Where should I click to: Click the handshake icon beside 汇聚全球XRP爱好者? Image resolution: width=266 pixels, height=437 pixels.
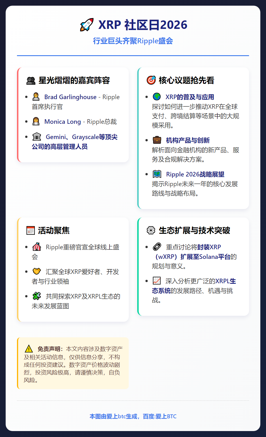click(37, 271)
